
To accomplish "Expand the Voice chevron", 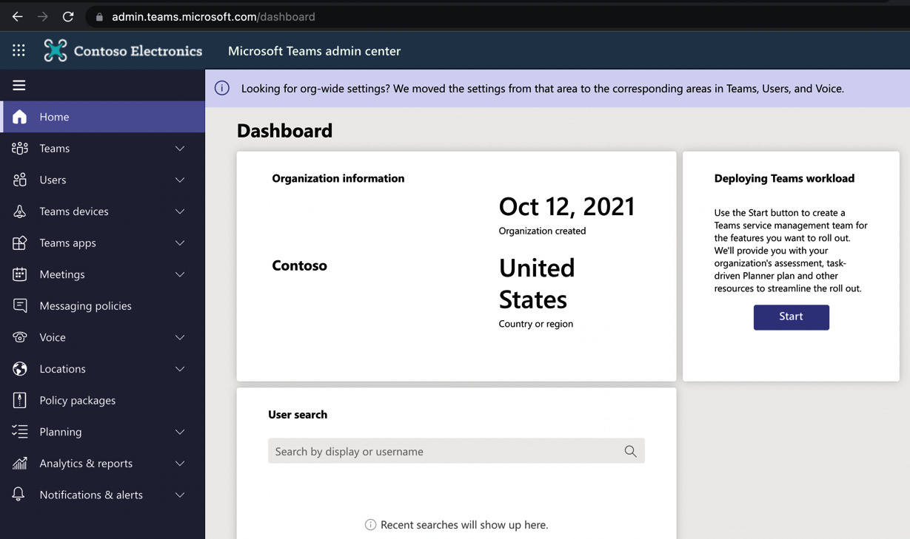I will point(180,337).
